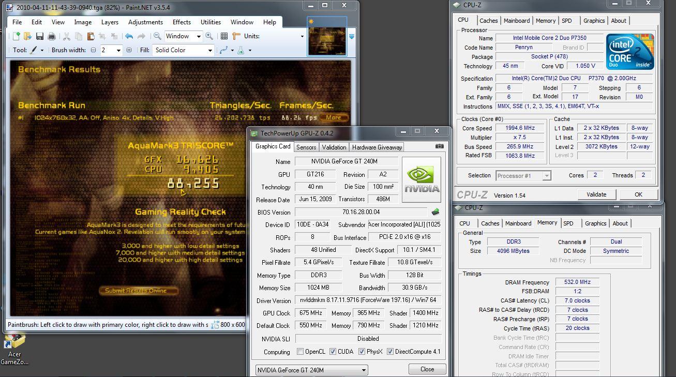This screenshot has width=676, height=377.
Task: Open Graphics tab in upper CPU-Z window
Action: coord(594,21)
